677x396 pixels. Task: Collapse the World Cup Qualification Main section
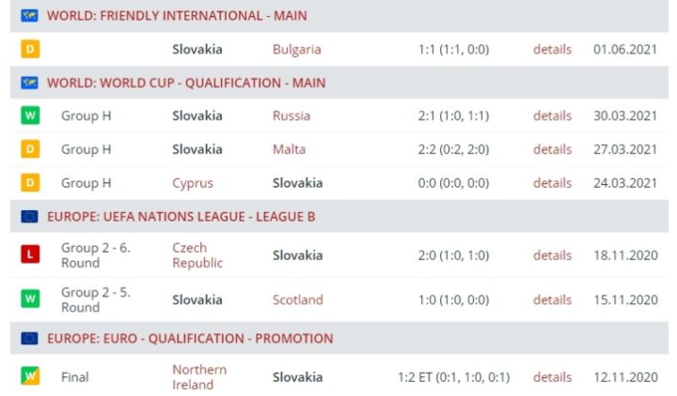click(x=186, y=83)
